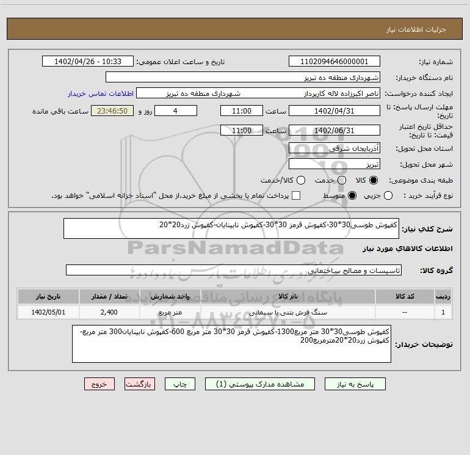The width and height of the screenshot is (470, 455).
Task: Click the شماره نیاز field 1102094646000001
Action: [334, 61]
